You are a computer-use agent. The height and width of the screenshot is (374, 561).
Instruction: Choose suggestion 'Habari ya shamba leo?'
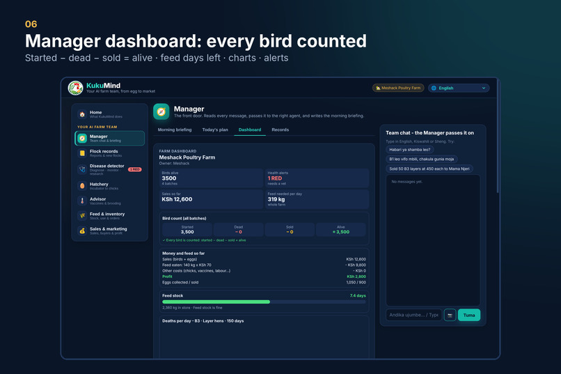[x=410, y=150]
